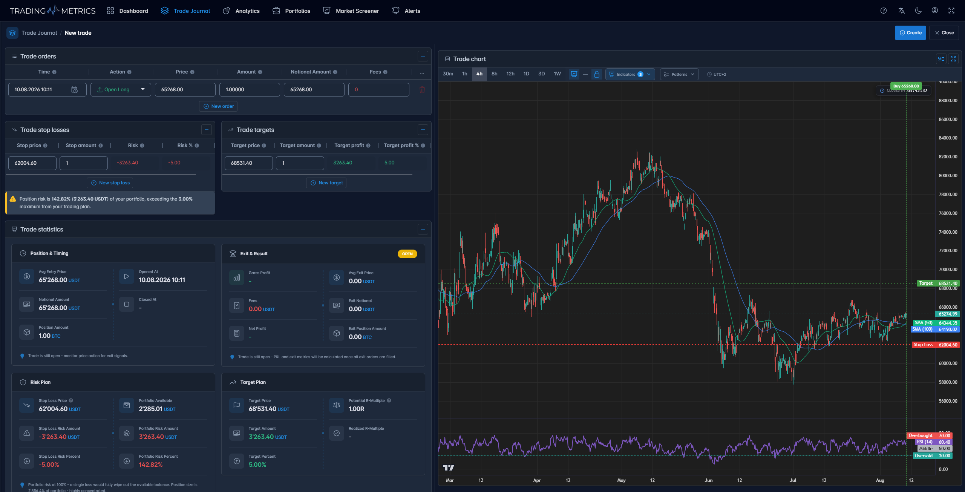
Task: Collapse the Trade orders panel
Action: 423,56
